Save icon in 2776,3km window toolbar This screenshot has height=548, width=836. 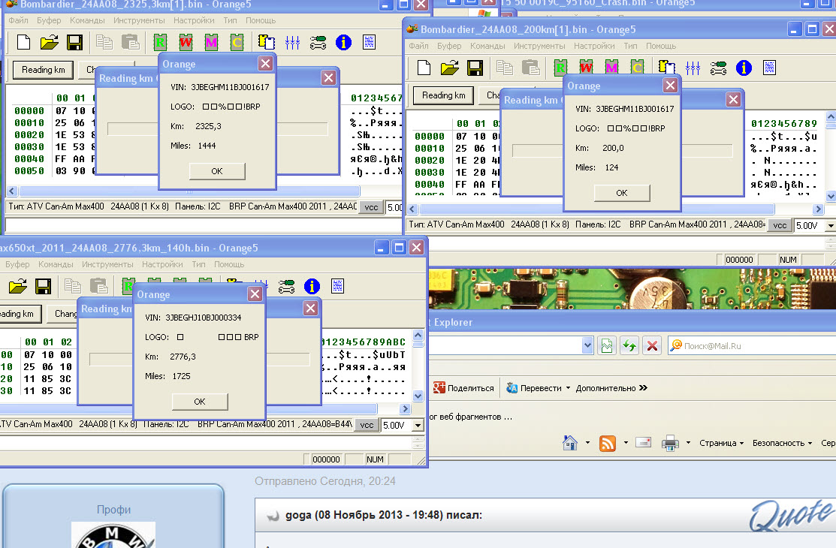(43, 286)
